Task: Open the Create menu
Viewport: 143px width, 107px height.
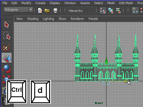Action: (x=41, y=3)
